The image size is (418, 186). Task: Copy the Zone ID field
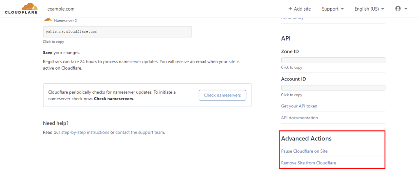[x=333, y=60]
